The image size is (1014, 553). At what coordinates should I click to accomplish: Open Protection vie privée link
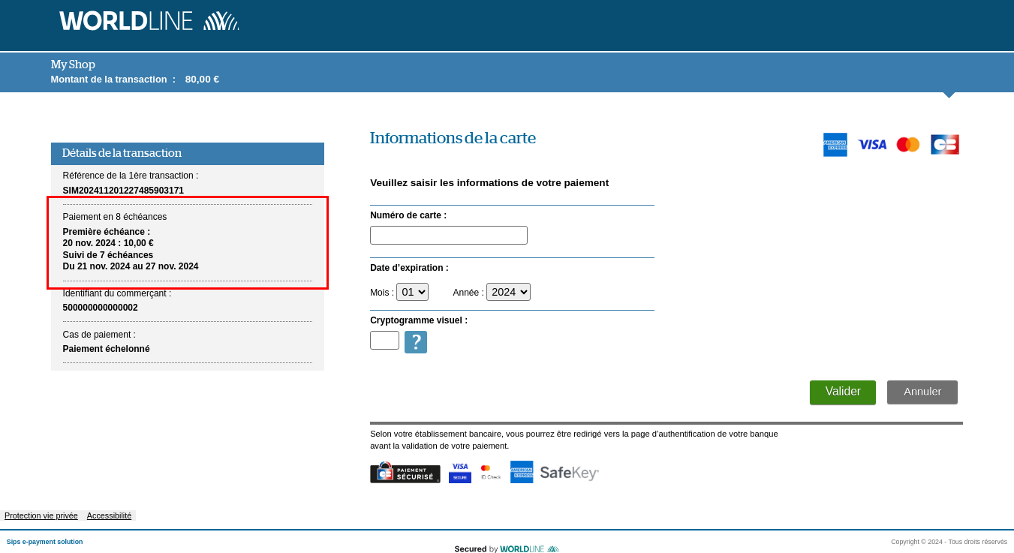tap(41, 515)
